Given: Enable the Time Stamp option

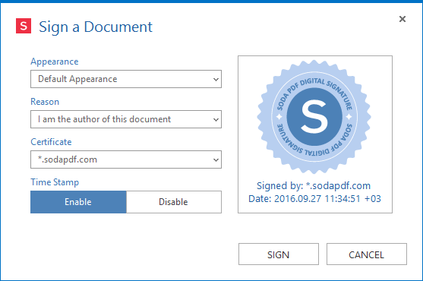Looking at the screenshot, I should click(x=78, y=202).
